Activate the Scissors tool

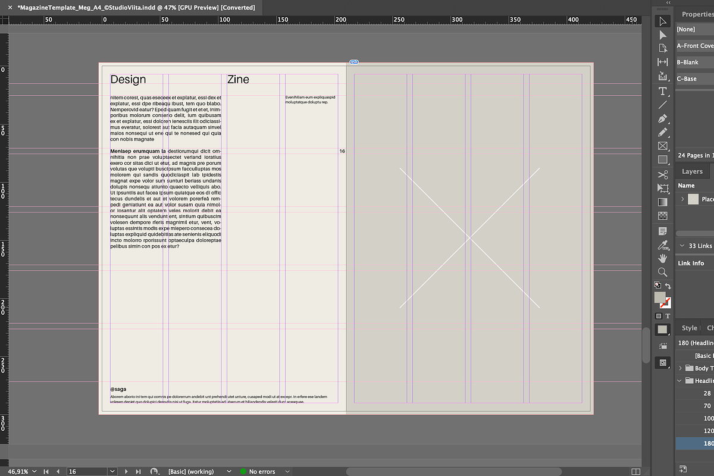[x=662, y=174]
